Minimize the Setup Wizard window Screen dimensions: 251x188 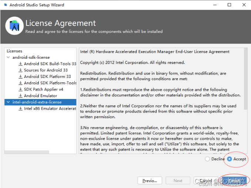click(215, 5)
